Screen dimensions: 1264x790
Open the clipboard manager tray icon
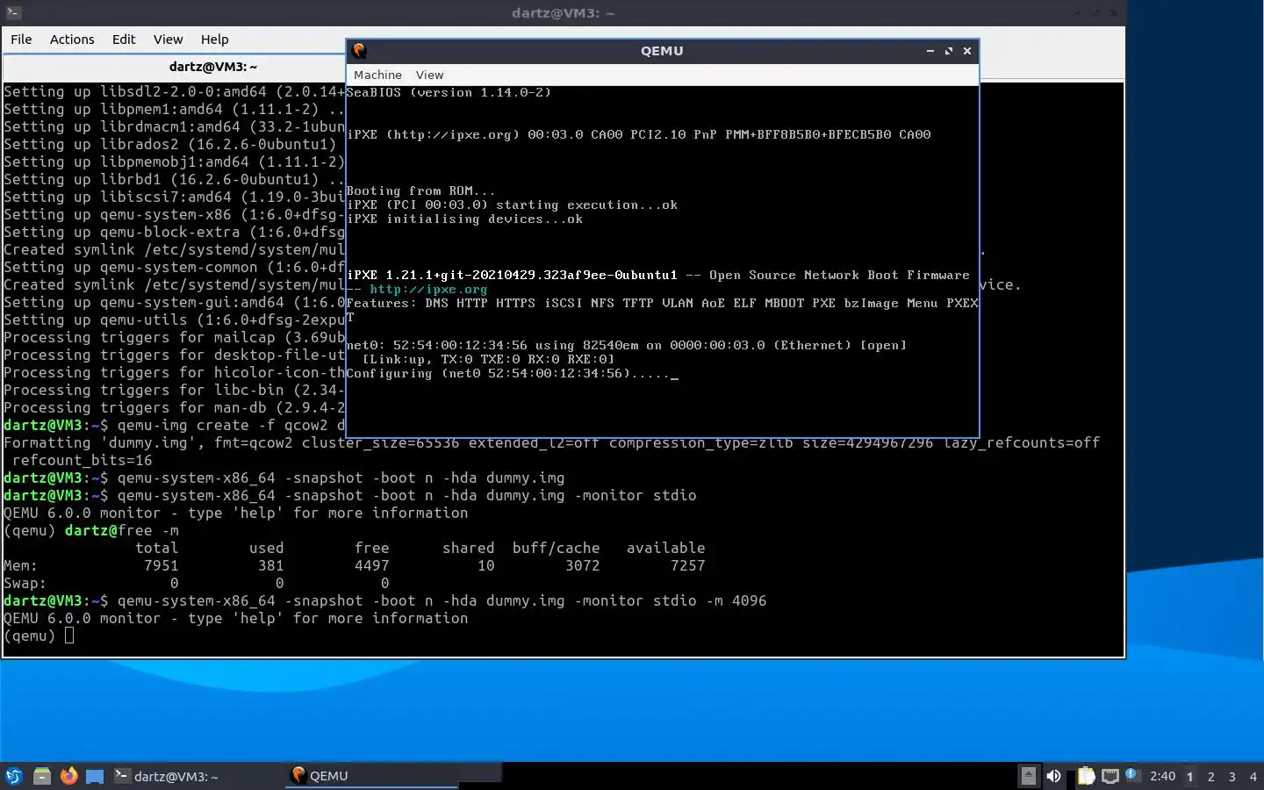(x=1086, y=776)
